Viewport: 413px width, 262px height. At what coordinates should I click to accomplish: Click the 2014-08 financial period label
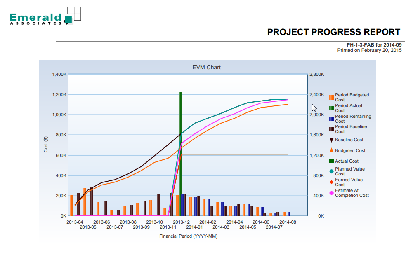(x=288, y=222)
